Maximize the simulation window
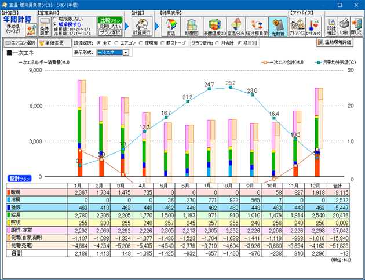Screen dimensions: 365x280 point(340,5)
